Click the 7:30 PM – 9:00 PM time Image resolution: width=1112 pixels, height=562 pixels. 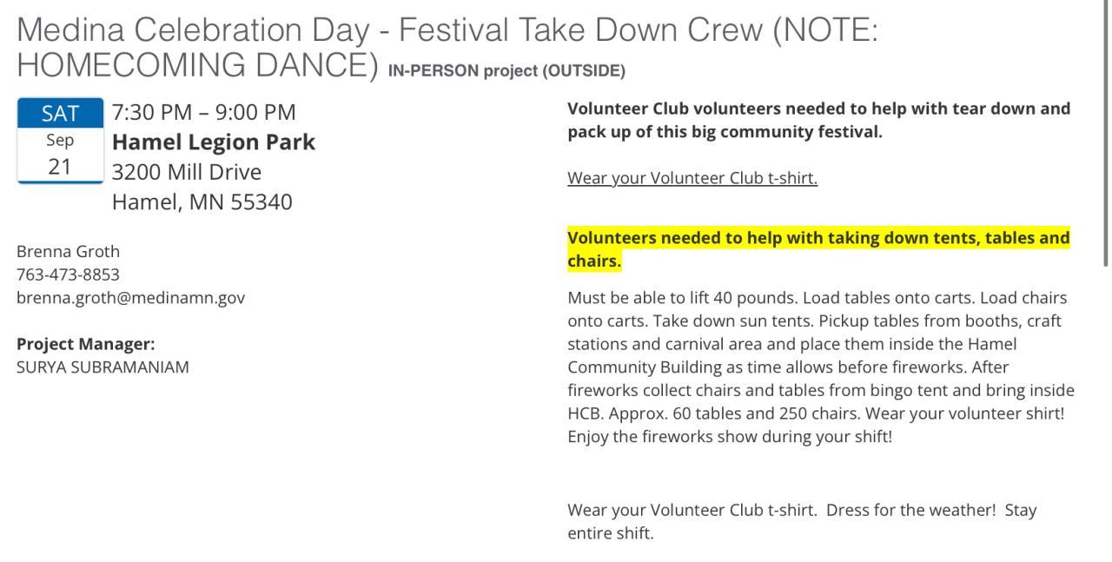click(204, 112)
